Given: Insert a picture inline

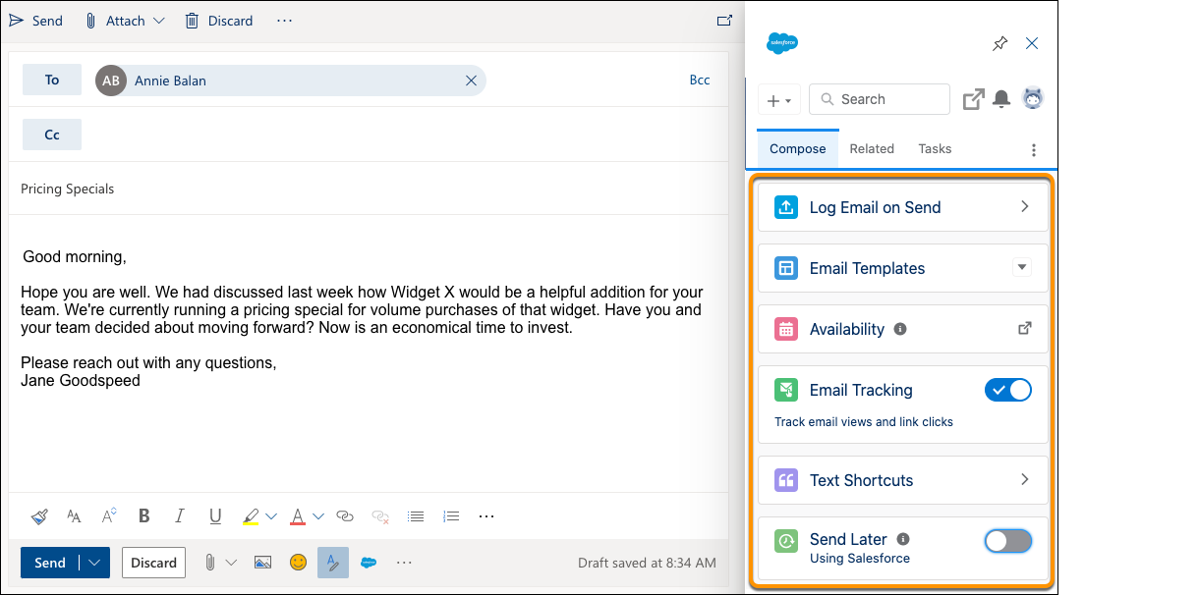Looking at the screenshot, I should (262, 563).
